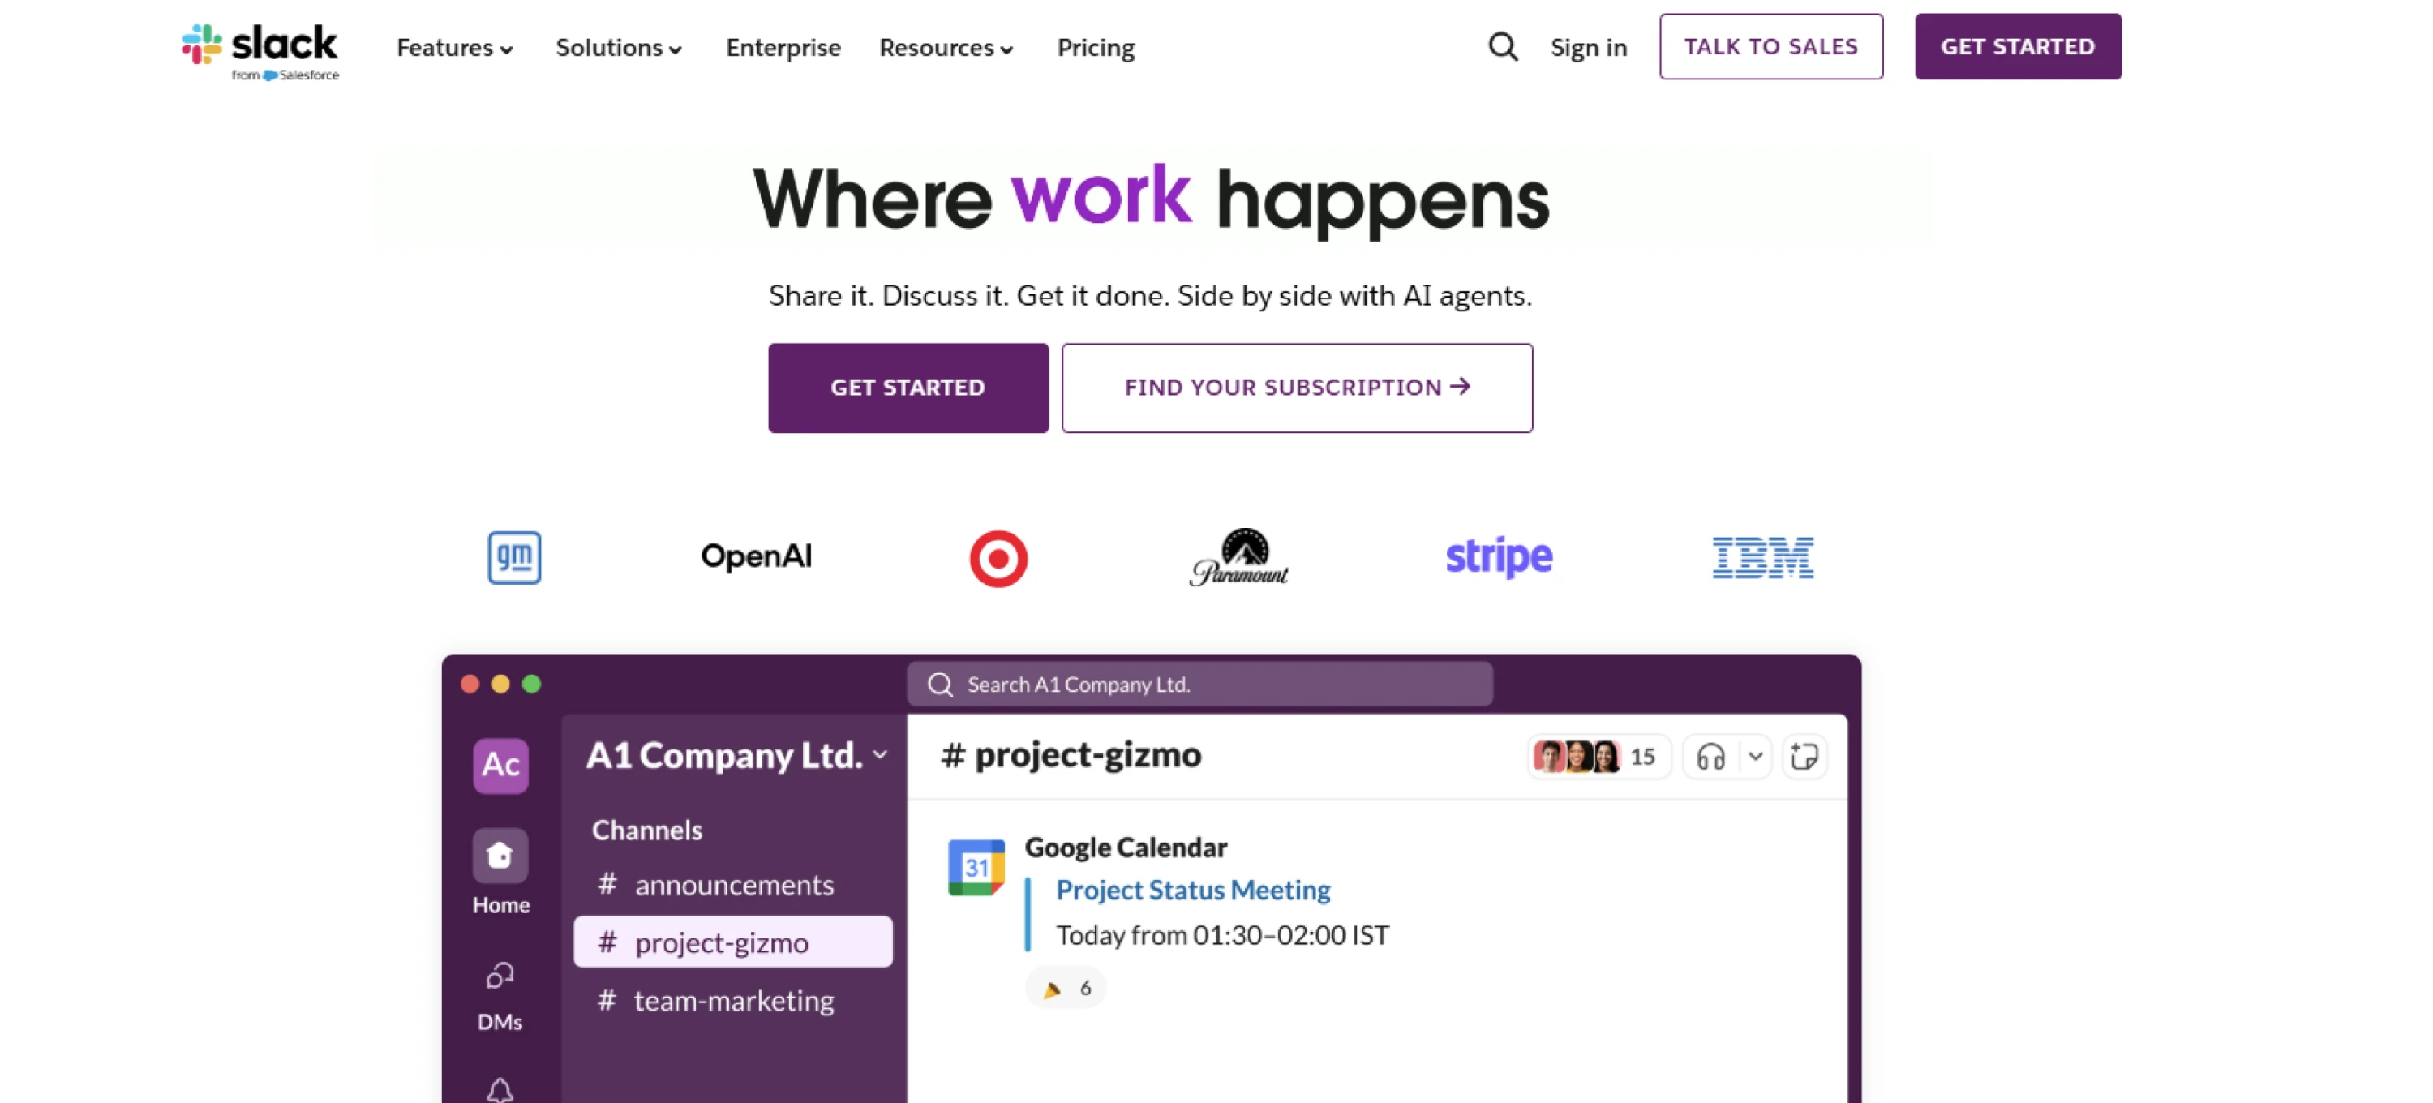Open a new canvas from the channel header
Screen dimensions: 2433x1103
tap(1805, 756)
